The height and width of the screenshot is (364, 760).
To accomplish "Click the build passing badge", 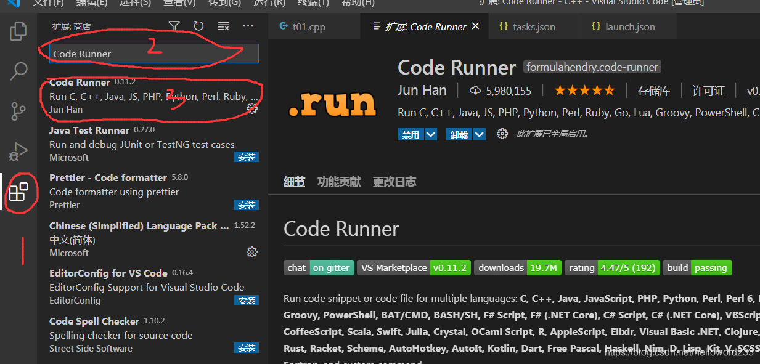I will point(697,267).
